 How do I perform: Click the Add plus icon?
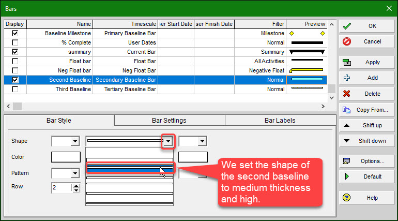coord(347,78)
